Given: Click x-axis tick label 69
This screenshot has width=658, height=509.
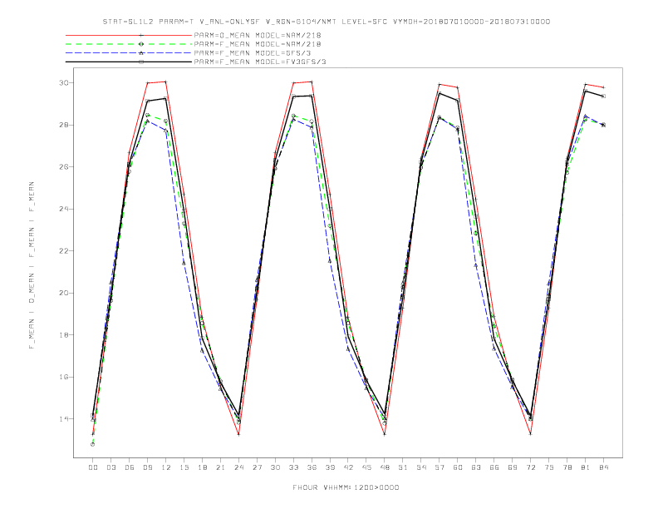Looking at the screenshot, I should [513, 467].
